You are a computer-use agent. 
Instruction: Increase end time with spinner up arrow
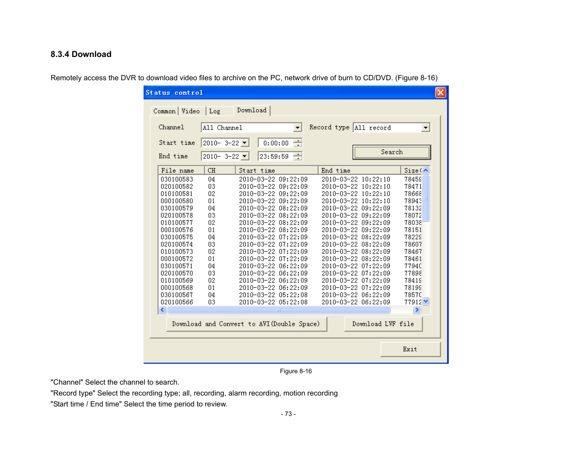click(x=298, y=154)
